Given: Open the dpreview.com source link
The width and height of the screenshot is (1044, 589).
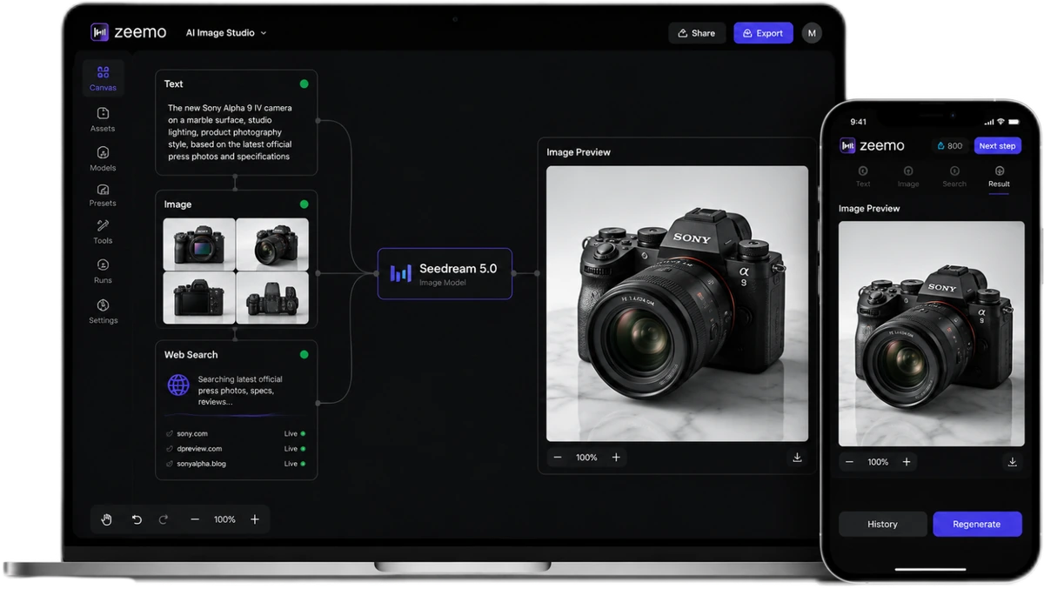Looking at the screenshot, I should click(199, 449).
